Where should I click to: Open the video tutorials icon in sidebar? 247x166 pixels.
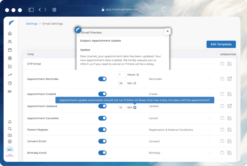click(10, 135)
